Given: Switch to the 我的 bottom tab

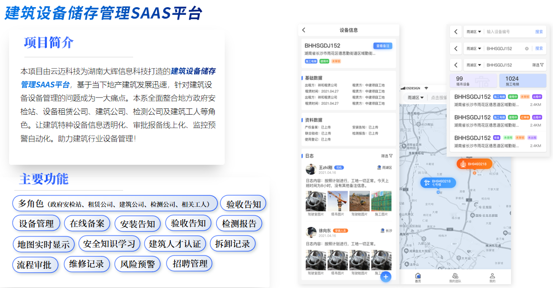Looking at the screenshot, I should tap(492, 278).
